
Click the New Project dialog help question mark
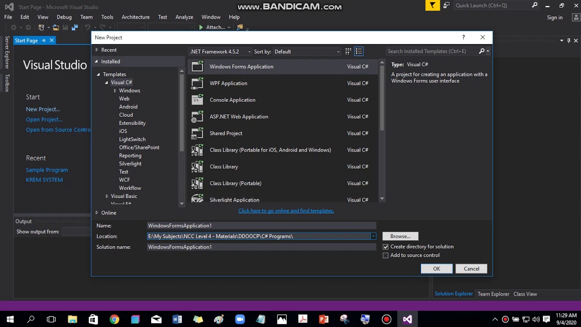(463, 37)
